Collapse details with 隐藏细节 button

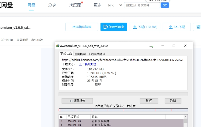pos(77,101)
